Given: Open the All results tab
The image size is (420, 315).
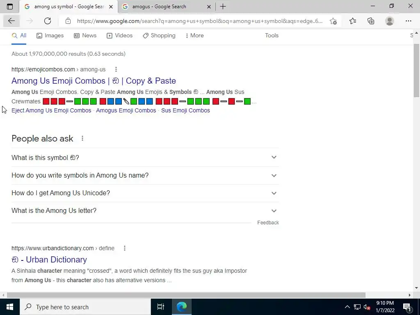Looking at the screenshot, I should pyautogui.click(x=19, y=36).
